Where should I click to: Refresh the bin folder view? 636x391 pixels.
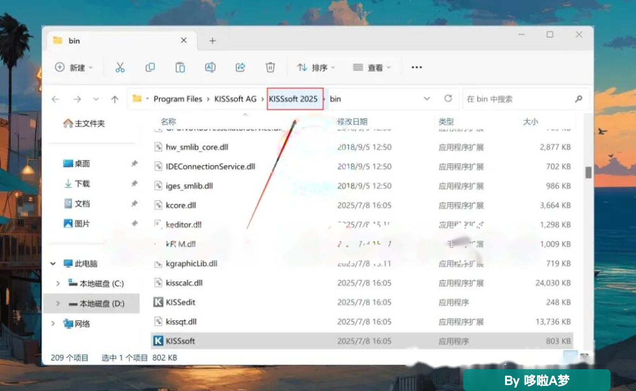448,98
